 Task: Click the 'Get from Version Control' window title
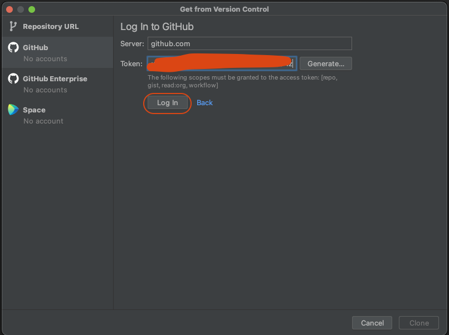click(x=224, y=9)
